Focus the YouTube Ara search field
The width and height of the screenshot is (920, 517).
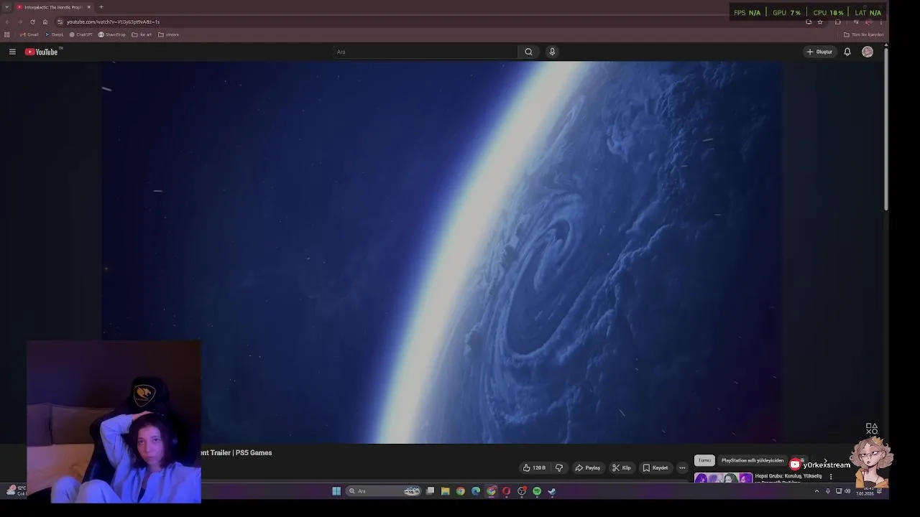[425, 52]
